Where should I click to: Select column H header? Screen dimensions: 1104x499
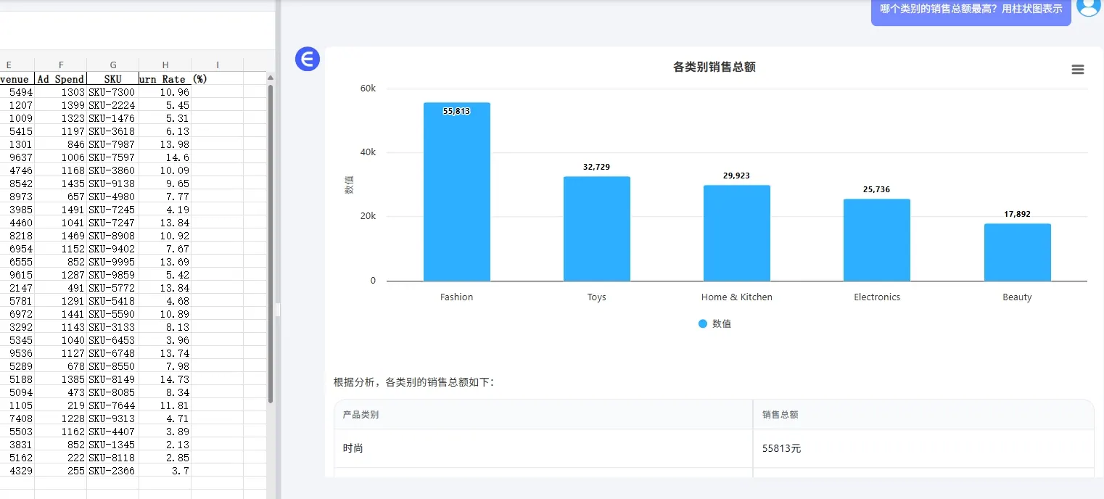(165, 65)
